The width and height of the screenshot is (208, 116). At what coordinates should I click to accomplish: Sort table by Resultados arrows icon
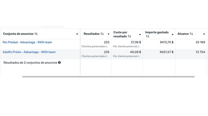pyautogui.click(x=102, y=34)
